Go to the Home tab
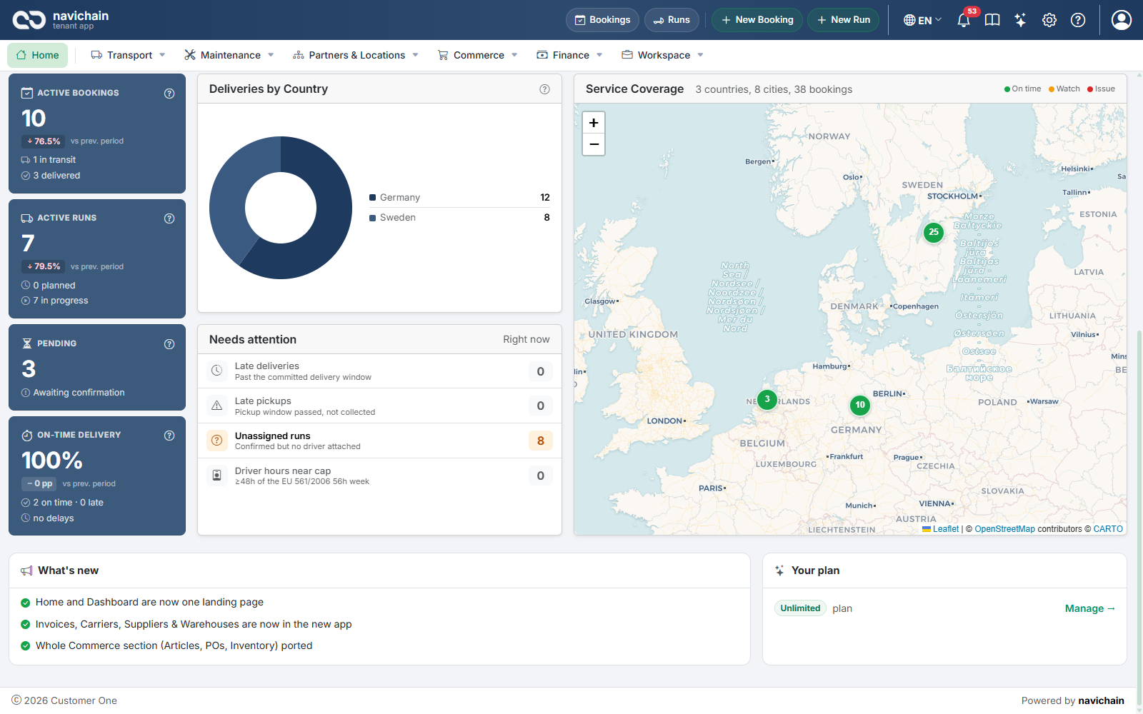Image resolution: width=1143 pixels, height=714 pixels. [38, 55]
